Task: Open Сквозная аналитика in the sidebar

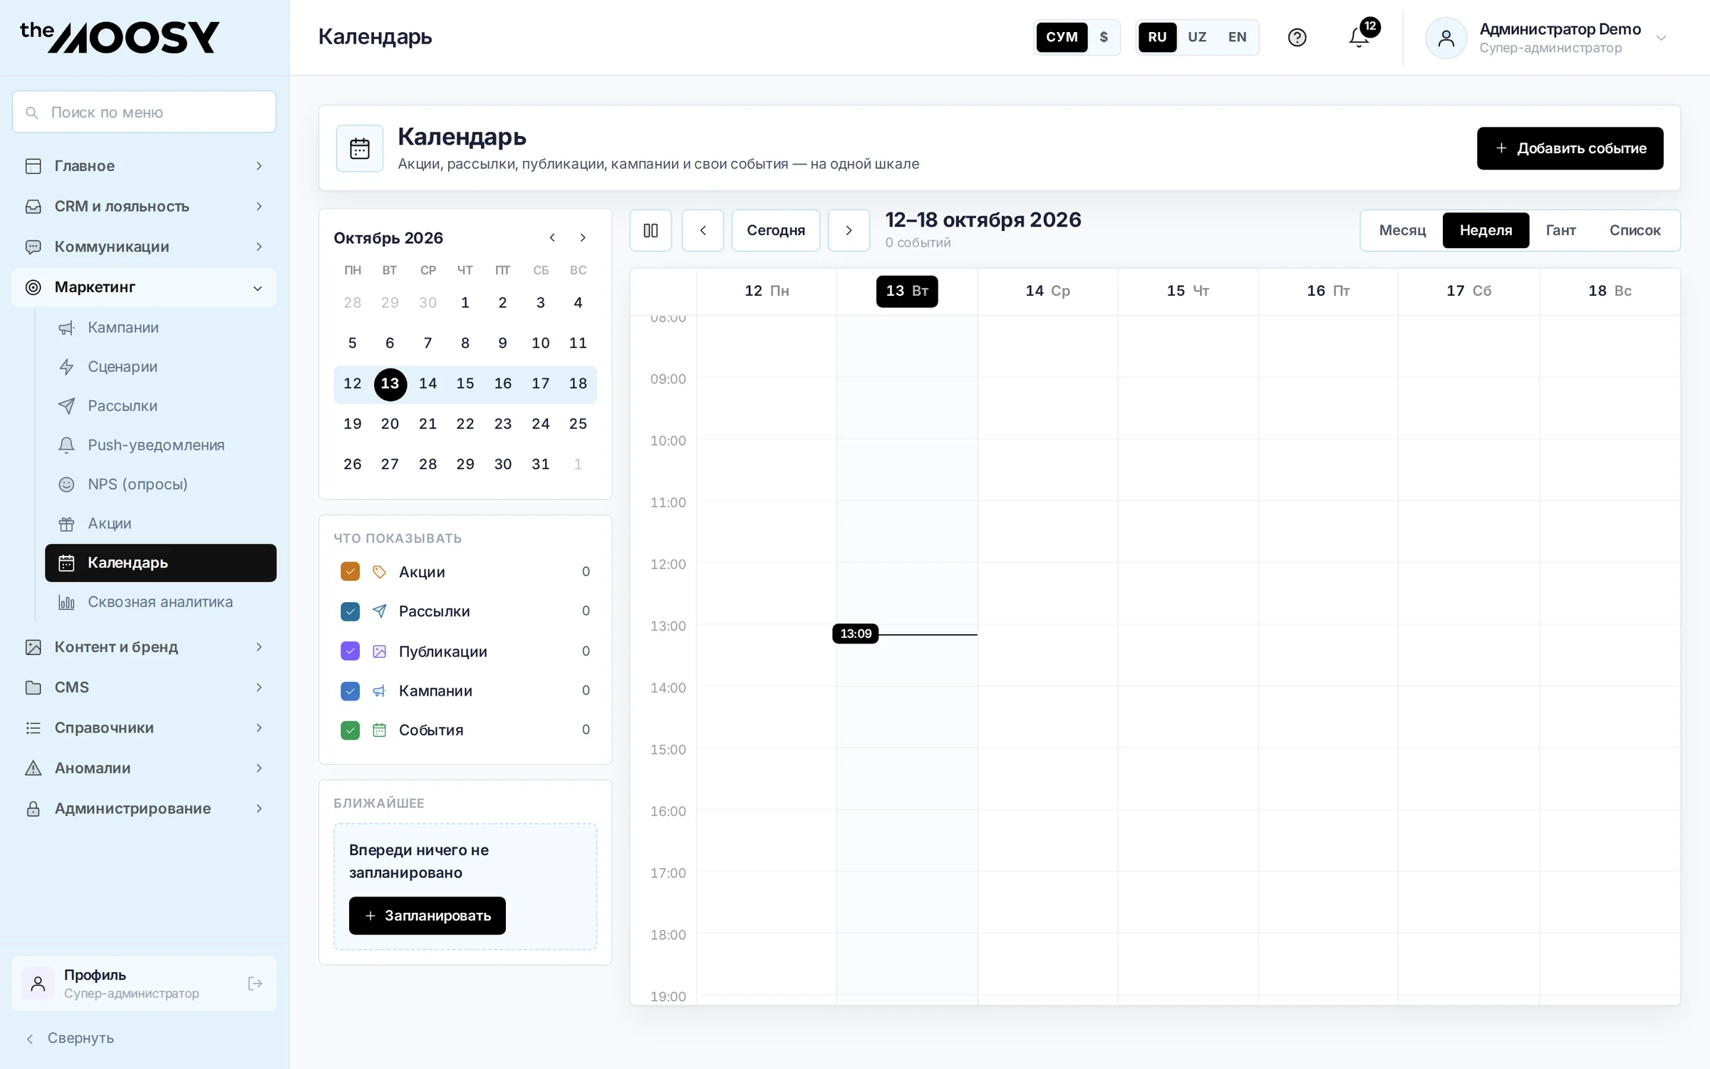Action: point(161,602)
